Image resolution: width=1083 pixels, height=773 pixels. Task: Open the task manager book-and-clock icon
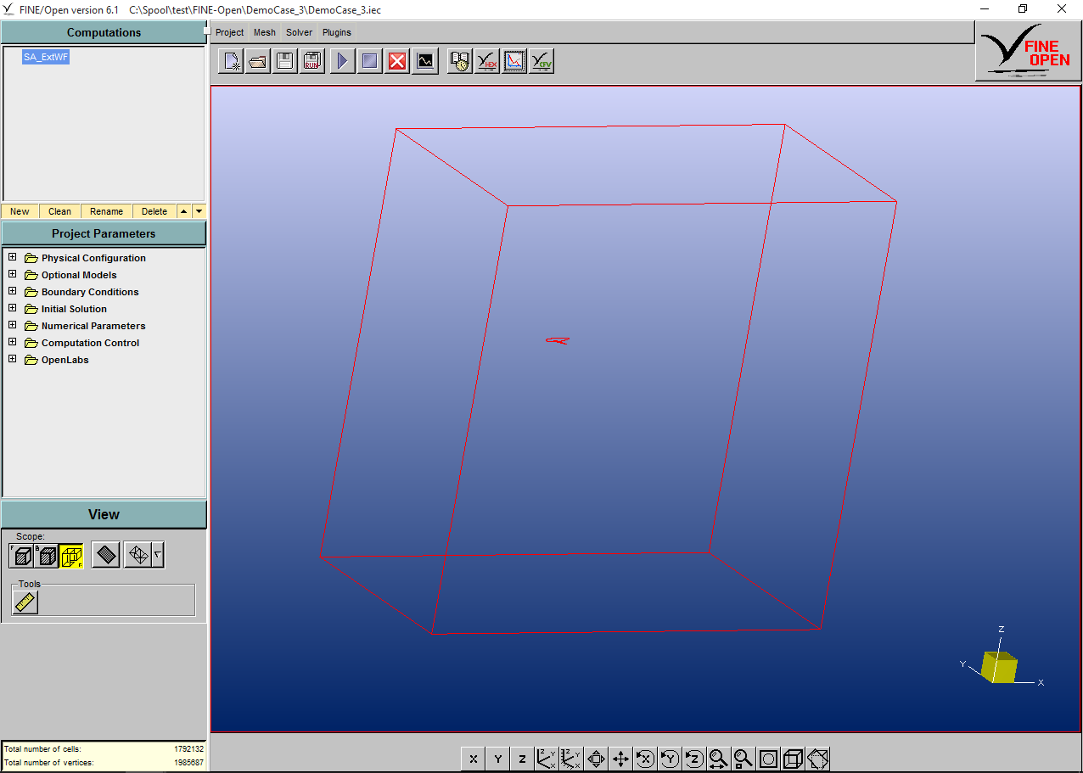(x=460, y=61)
